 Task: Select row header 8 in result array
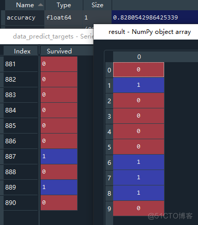tap(109, 193)
